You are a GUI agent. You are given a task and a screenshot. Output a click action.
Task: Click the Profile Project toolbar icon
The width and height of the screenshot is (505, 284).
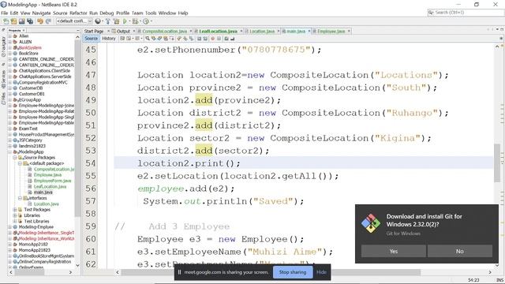point(146,21)
